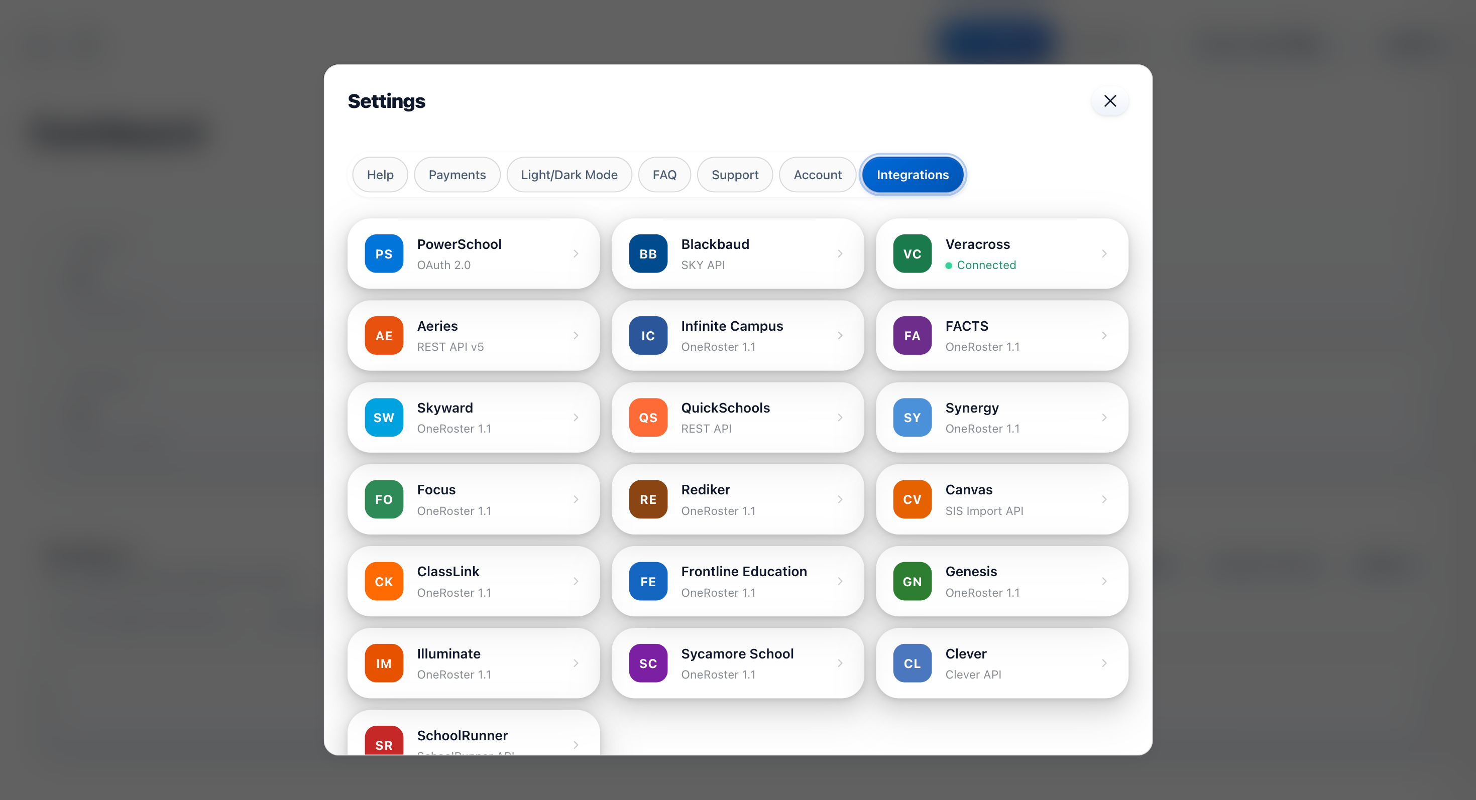Select the Skyward SW icon
The height and width of the screenshot is (800, 1476).
click(x=384, y=418)
